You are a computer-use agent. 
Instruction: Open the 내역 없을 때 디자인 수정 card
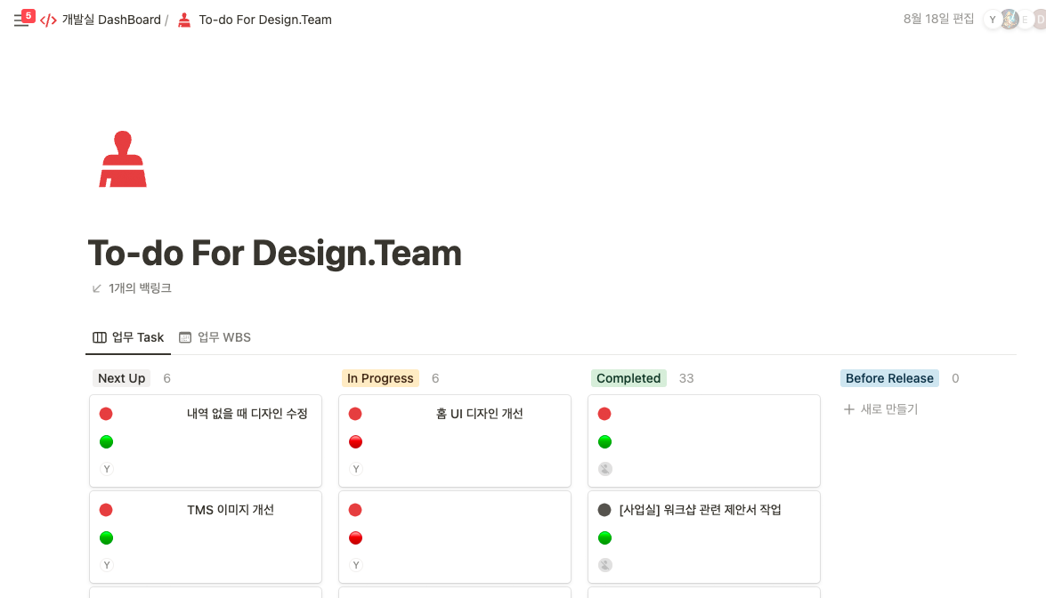pos(206,440)
